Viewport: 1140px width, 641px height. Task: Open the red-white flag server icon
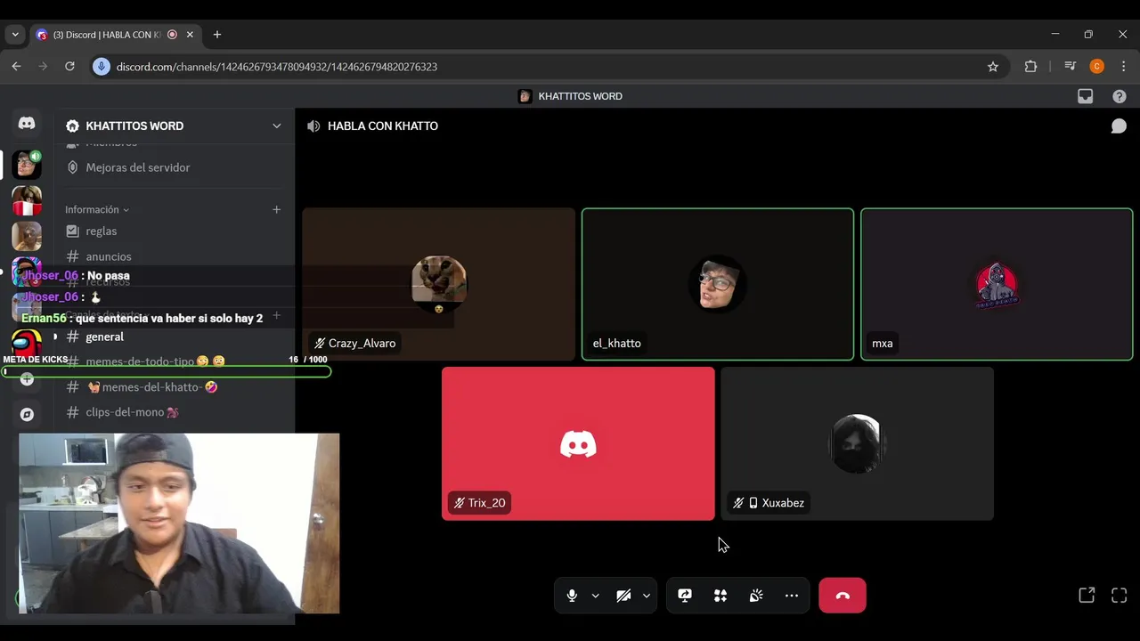point(27,201)
